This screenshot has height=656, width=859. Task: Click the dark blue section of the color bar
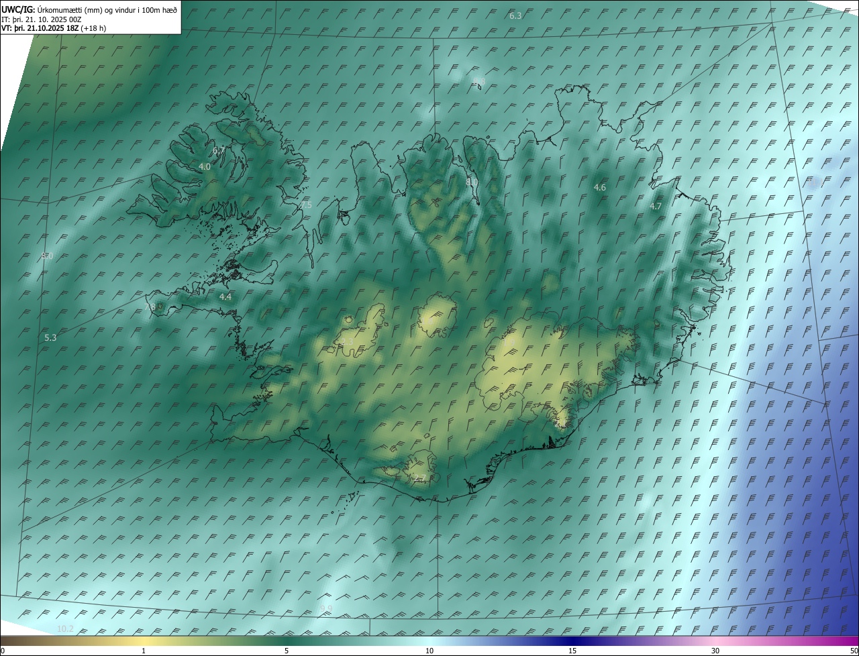coord(572,641)
